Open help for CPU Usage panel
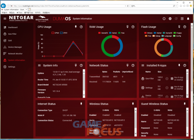This screenshot has width=194, height=140. (81, 27)
